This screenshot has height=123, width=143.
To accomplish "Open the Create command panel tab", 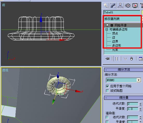I will tap(106, 6).
